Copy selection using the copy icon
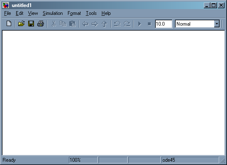The height and width of the screenshot is (165, 227). pos(63,24)
